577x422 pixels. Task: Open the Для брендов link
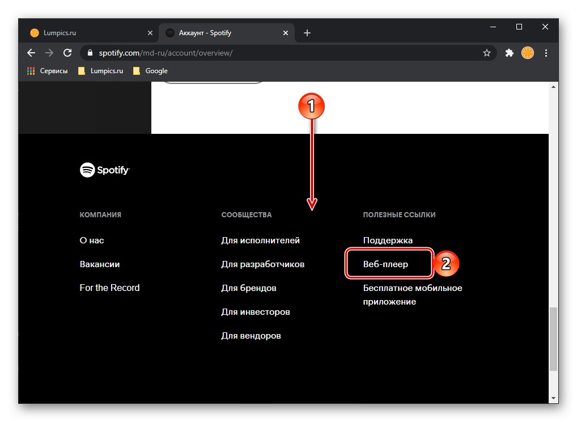coord(249,288)
